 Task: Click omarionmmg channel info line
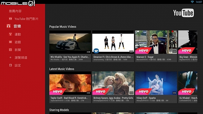[x=110, y=60]
